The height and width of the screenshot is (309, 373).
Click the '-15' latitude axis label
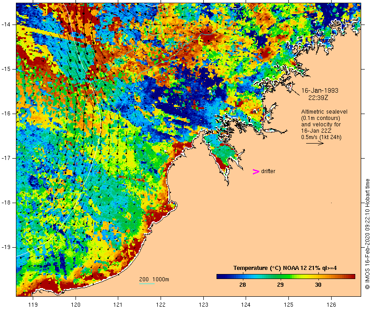(6, 69)
